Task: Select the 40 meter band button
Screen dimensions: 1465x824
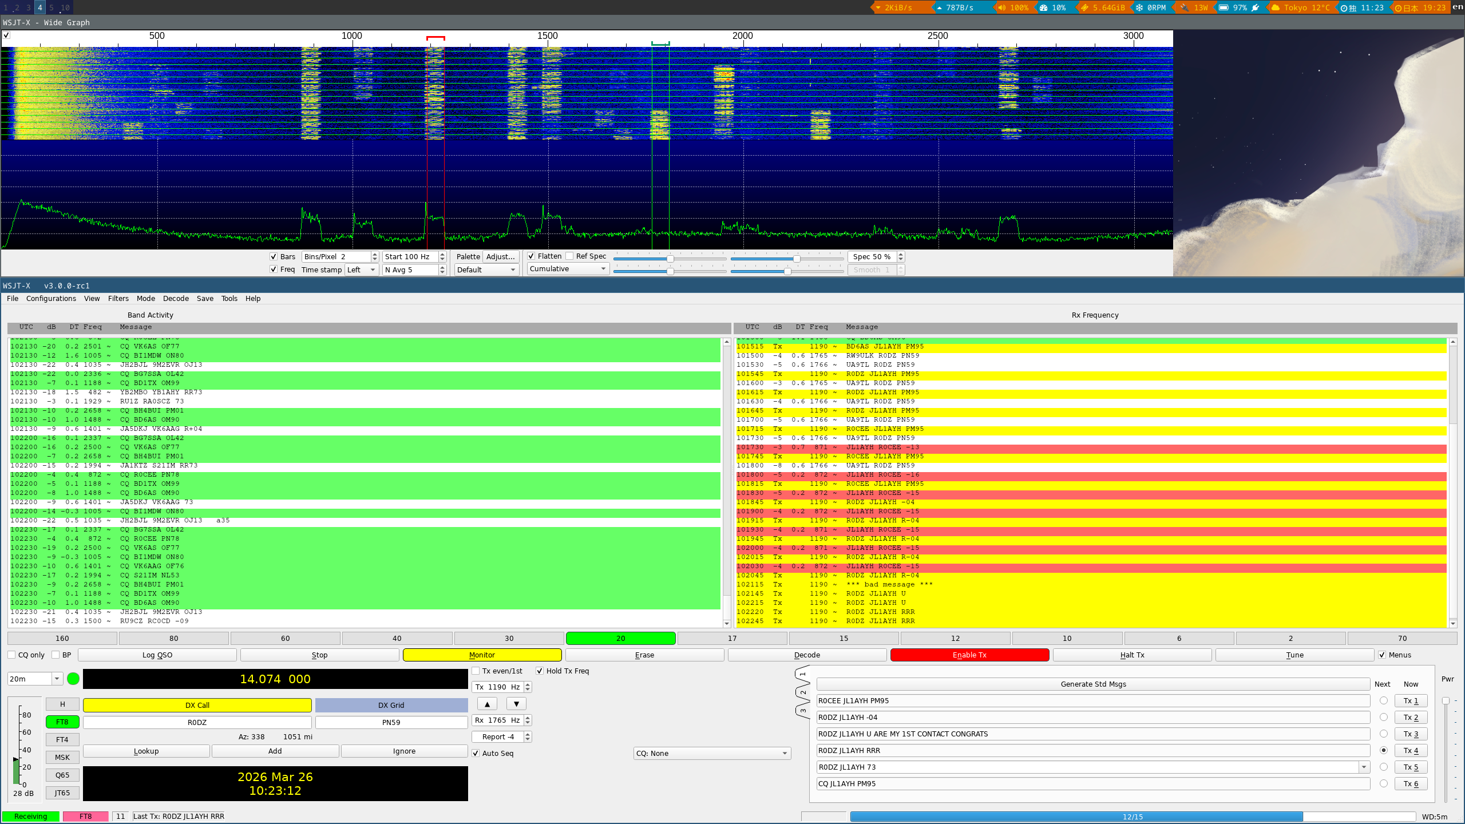Action: pos(397,638)
